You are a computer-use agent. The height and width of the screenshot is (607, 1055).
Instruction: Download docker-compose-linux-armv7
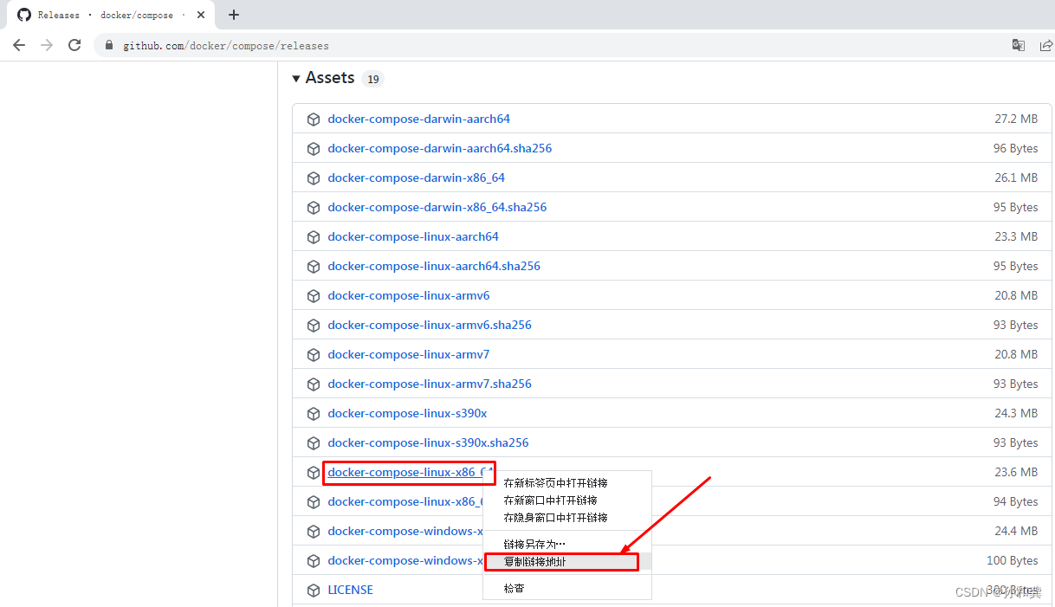(408, 354)
